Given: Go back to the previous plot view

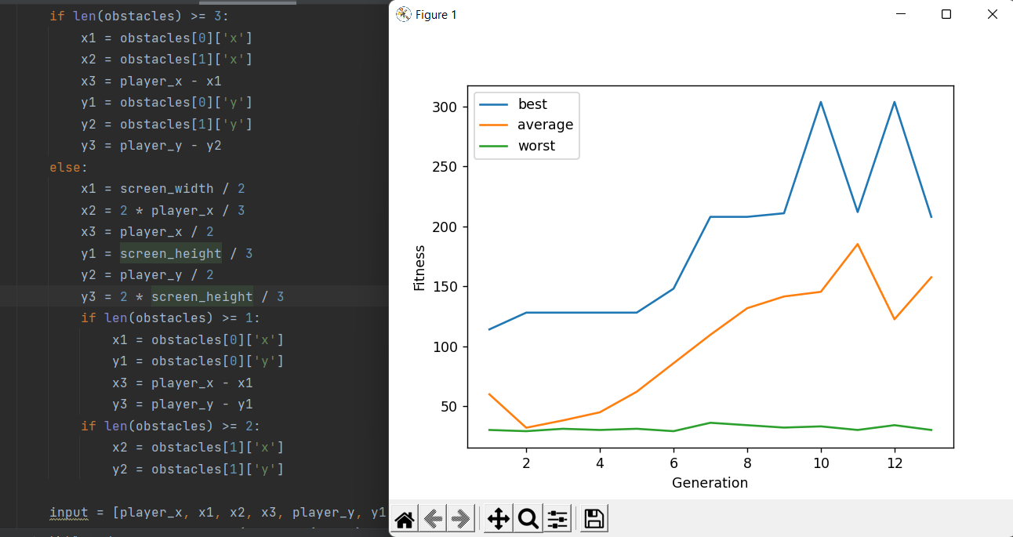Looking at the screenshot, I should pyautogui.click(x=432, y=517).
